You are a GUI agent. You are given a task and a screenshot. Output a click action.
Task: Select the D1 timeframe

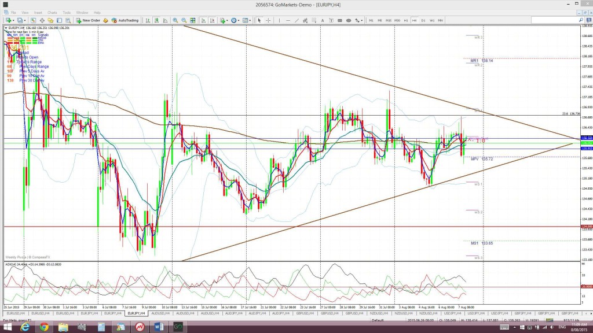[423, 20]
